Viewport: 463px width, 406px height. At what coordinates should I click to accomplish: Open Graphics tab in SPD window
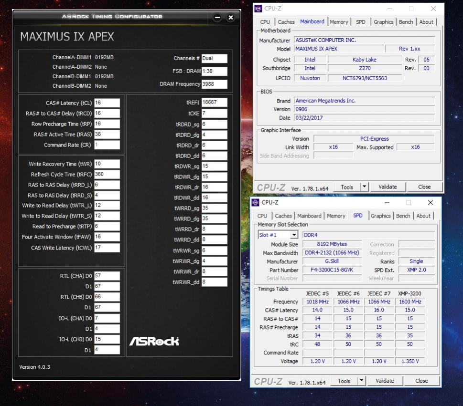381,216
